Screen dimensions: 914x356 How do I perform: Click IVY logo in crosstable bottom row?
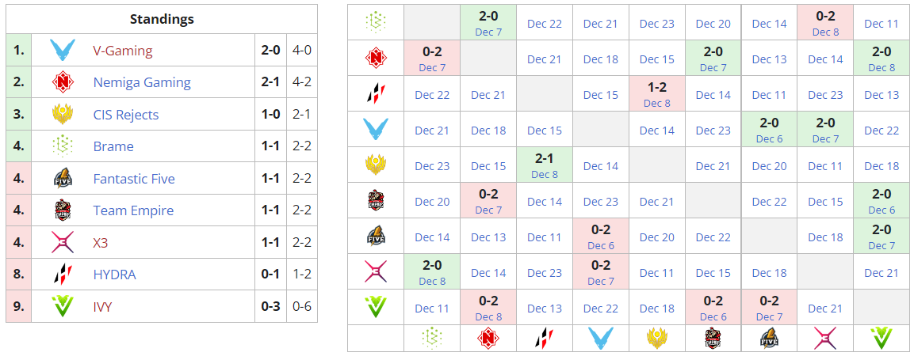pyautogui.click(x=881, y=338)
